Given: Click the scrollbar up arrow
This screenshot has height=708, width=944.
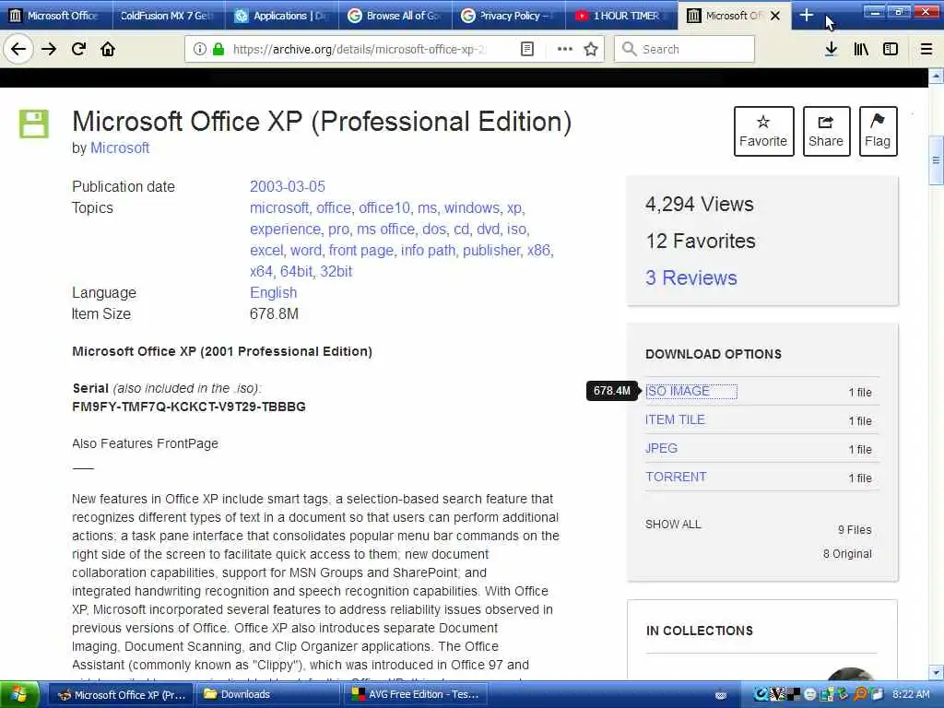Looking at the screenshot, I should 936,77.
